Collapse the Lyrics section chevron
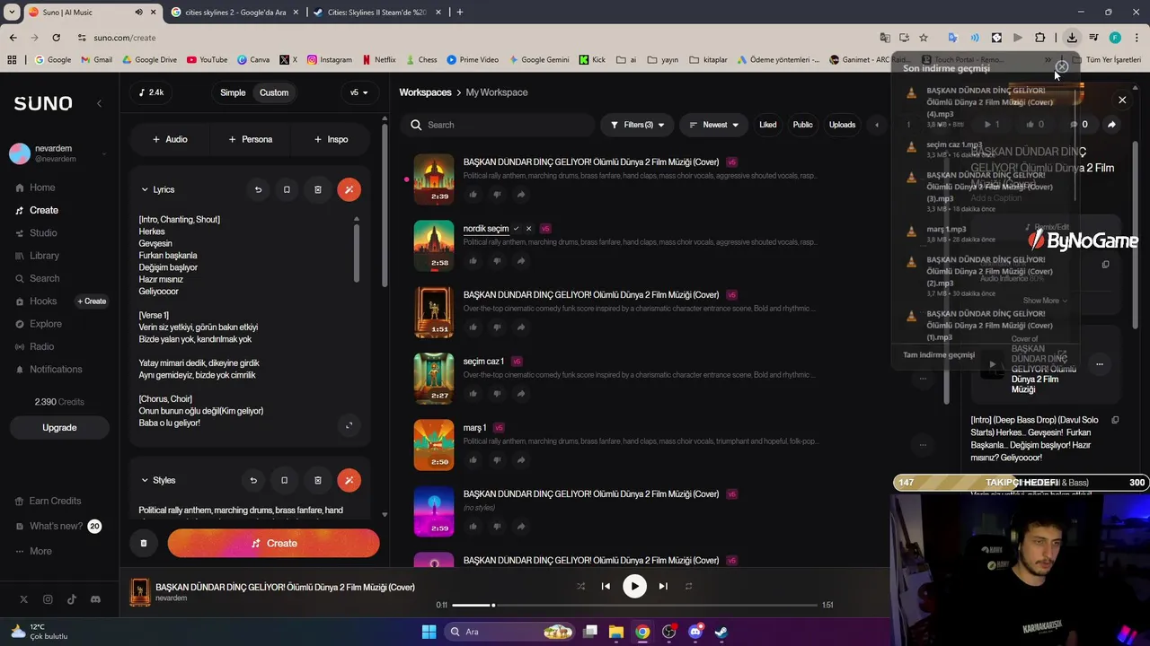 [x=145, y=189]
